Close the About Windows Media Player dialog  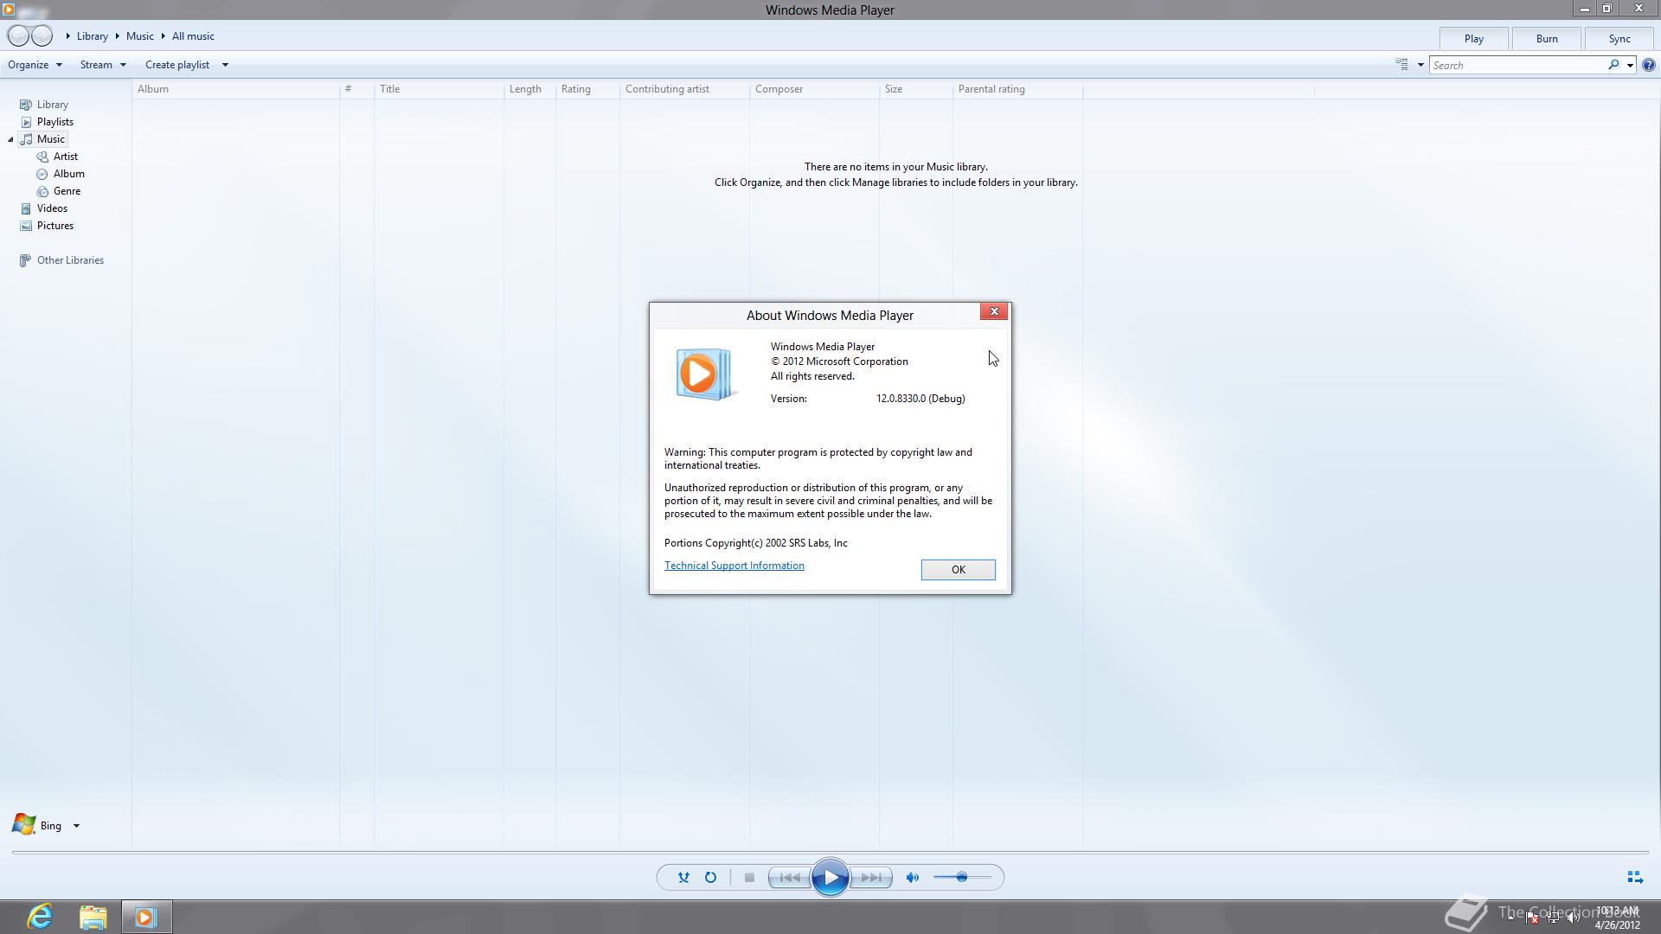[x=994, y=311]
